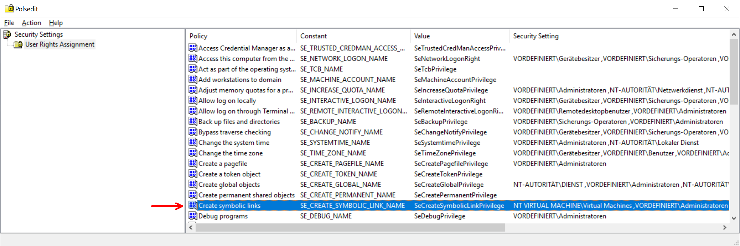Click the SE_TCB_NAME constant cell
Screen dimensions: 740x246
tap(321, 69)
